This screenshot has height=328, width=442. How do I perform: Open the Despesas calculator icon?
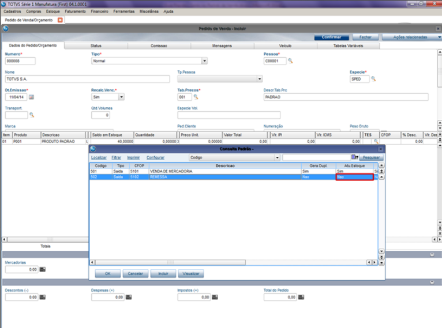tap(129, 297)
